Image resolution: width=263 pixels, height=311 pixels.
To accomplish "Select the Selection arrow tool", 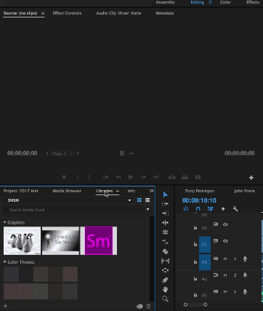I will click(166, 194).
